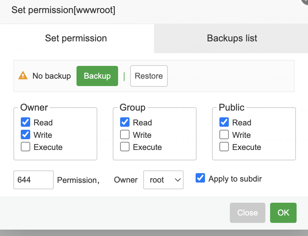Viewport: 308px width, 236px height.
Task: Click the Set permission[wwwroot] dialog title
Action: coord(63,10)
